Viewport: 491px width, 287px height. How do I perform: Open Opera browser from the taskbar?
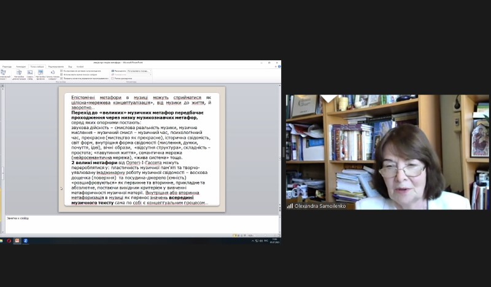(x=9, y=241)
